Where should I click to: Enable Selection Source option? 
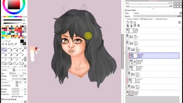[x=155, y=19]
